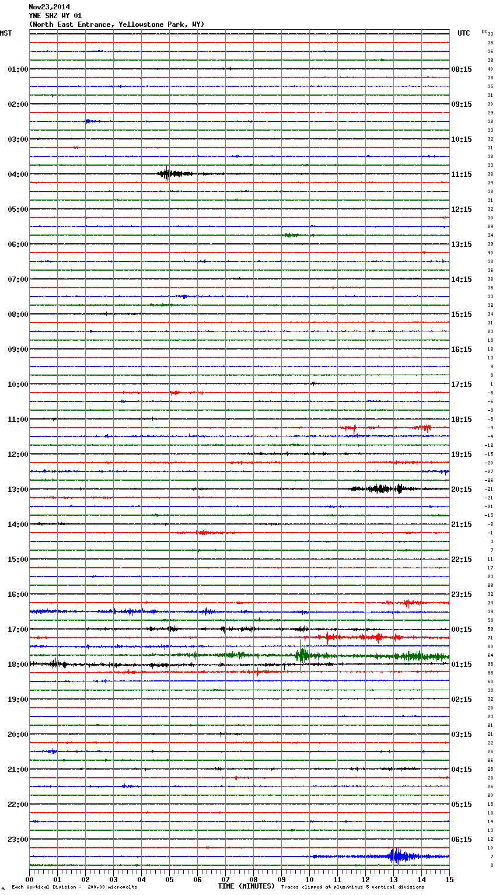Screen dimensions: 496x895
Task: Select the 08:00 MST time label
Action: pos(18,314)
